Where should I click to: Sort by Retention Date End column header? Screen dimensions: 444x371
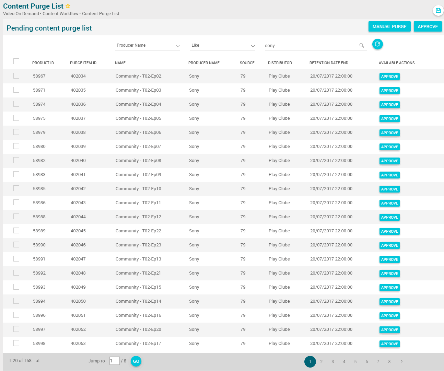329,63
